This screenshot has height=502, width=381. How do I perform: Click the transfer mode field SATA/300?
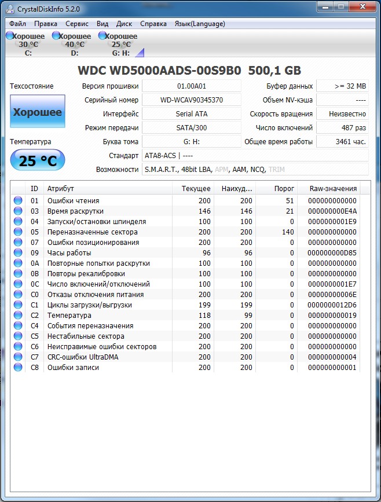tap(192, 128)
